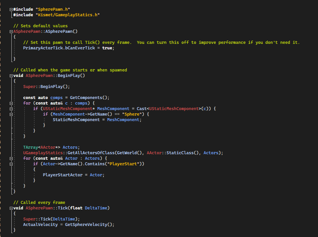This screenshot has height=237, width=318.
Task: Collapse the Tick function fold marker
Action: (x=11, y=208)
